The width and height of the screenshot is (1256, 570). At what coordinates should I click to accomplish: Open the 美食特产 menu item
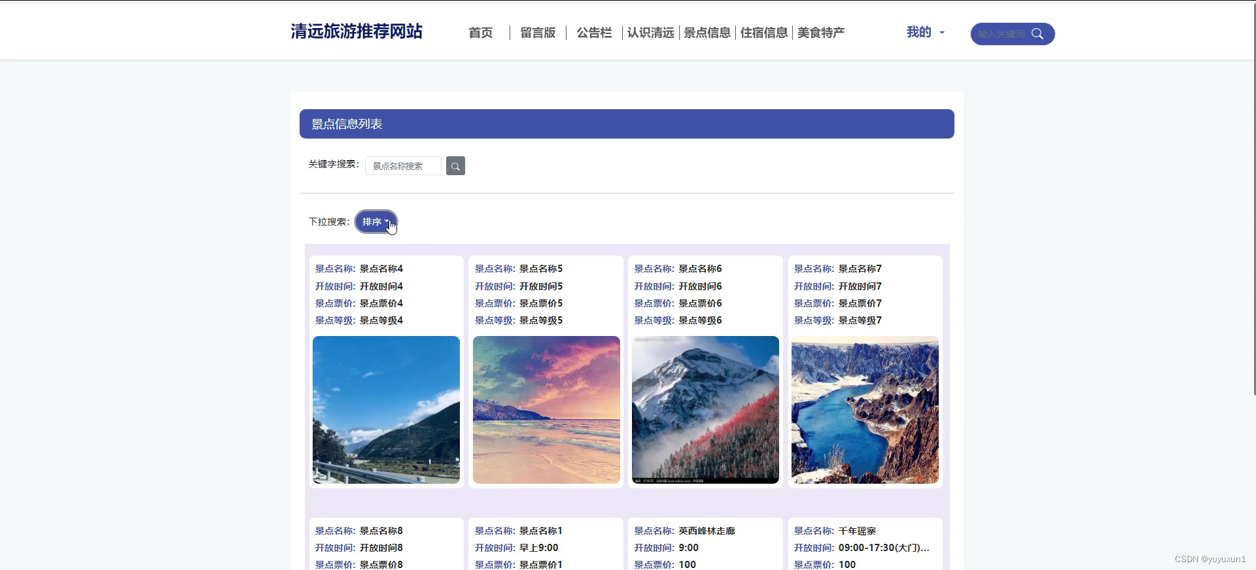pos(821,33)
